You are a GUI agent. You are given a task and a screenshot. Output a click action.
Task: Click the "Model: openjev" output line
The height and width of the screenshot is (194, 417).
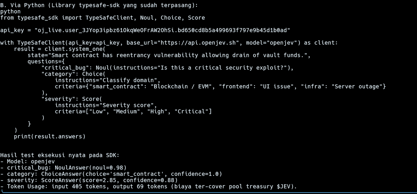(x=27, y=161)
